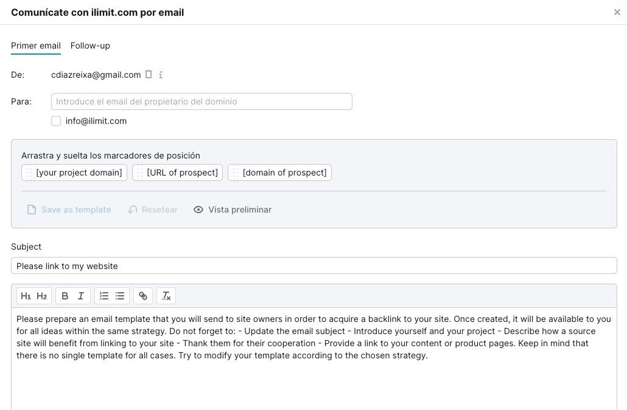Toggle bold text formatting
The image size is (627, 410).
click(65, 296)
